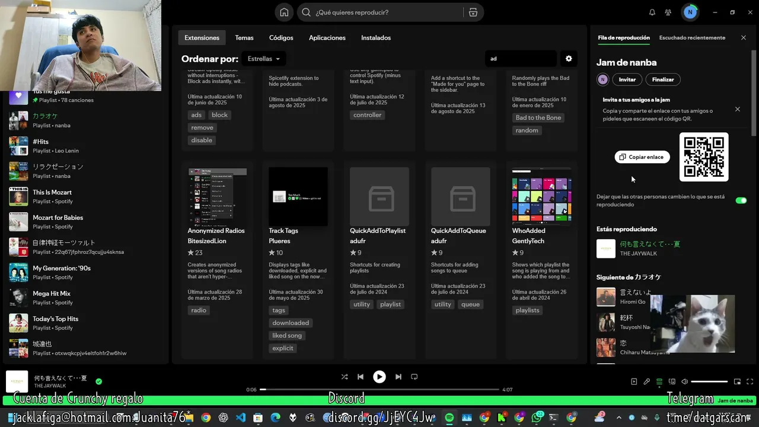Viewport: 759px width, 427px height.
Task: Switch to the Extensiones tab
Action: [202, 37]
